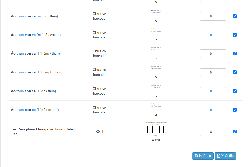Select quantity box for (l / hồng / thun)
The width and height of the screenshot is (250, 167).
coord(213,54)
